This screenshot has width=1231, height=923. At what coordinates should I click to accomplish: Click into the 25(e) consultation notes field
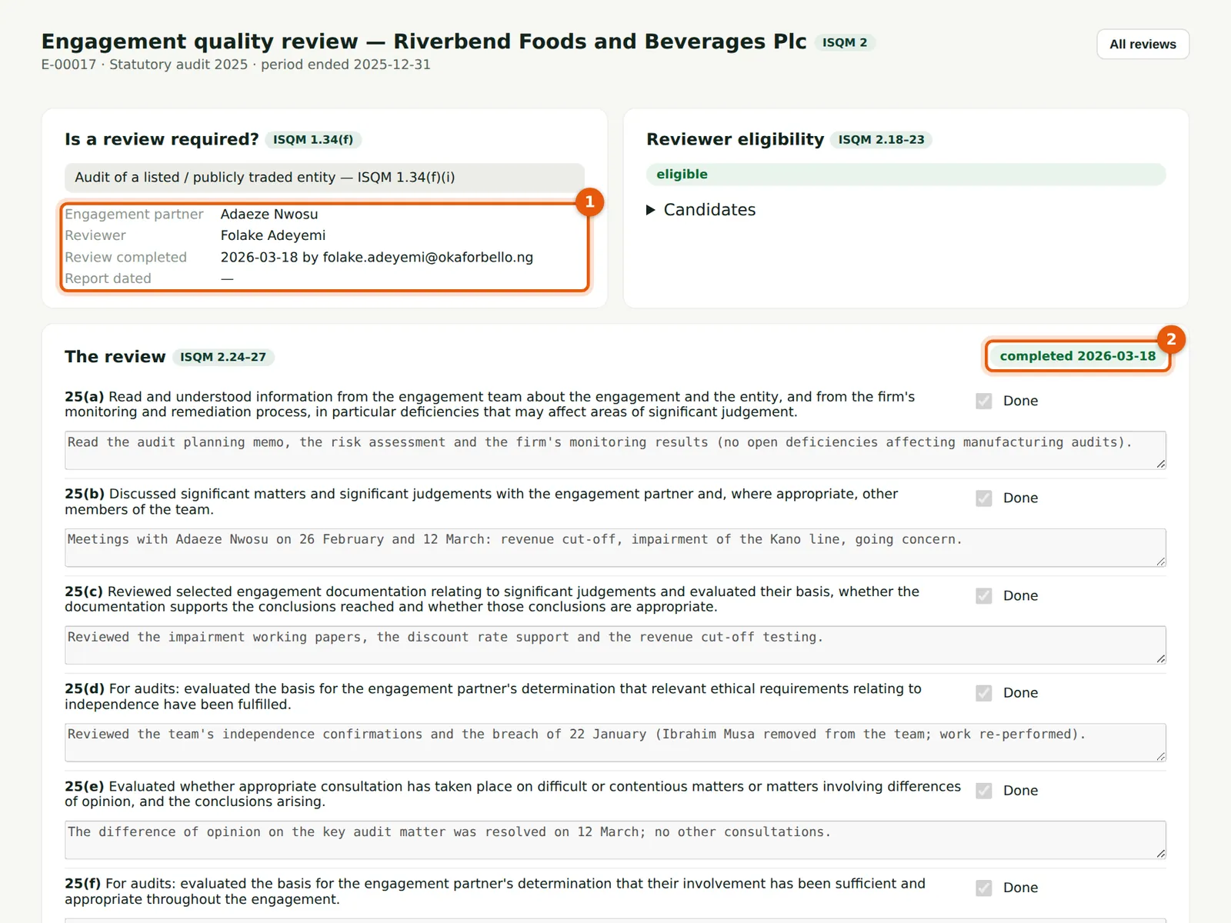point(615,840)
